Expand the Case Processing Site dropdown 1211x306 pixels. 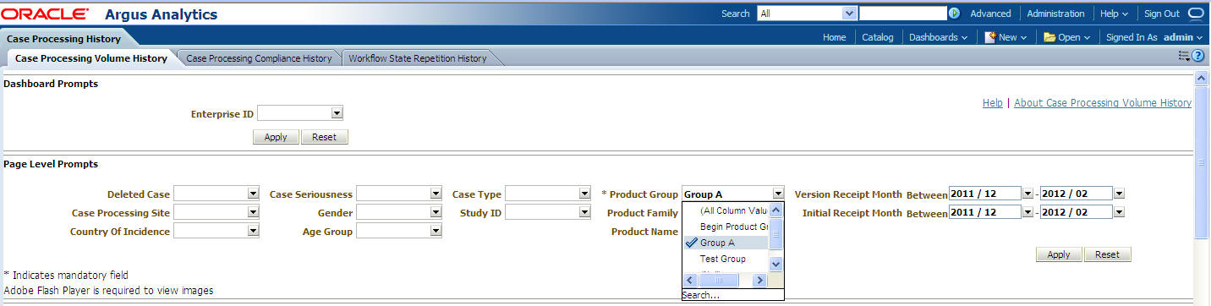coord(253,212)
